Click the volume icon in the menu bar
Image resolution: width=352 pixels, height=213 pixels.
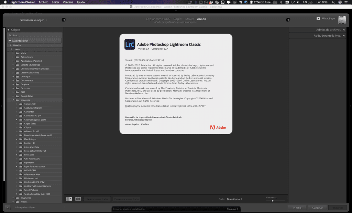(298, 2)
